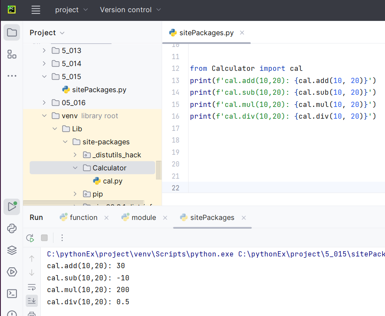385x316 pixels.
Task: Open the Run tool window icon
Action: (12, 207)
